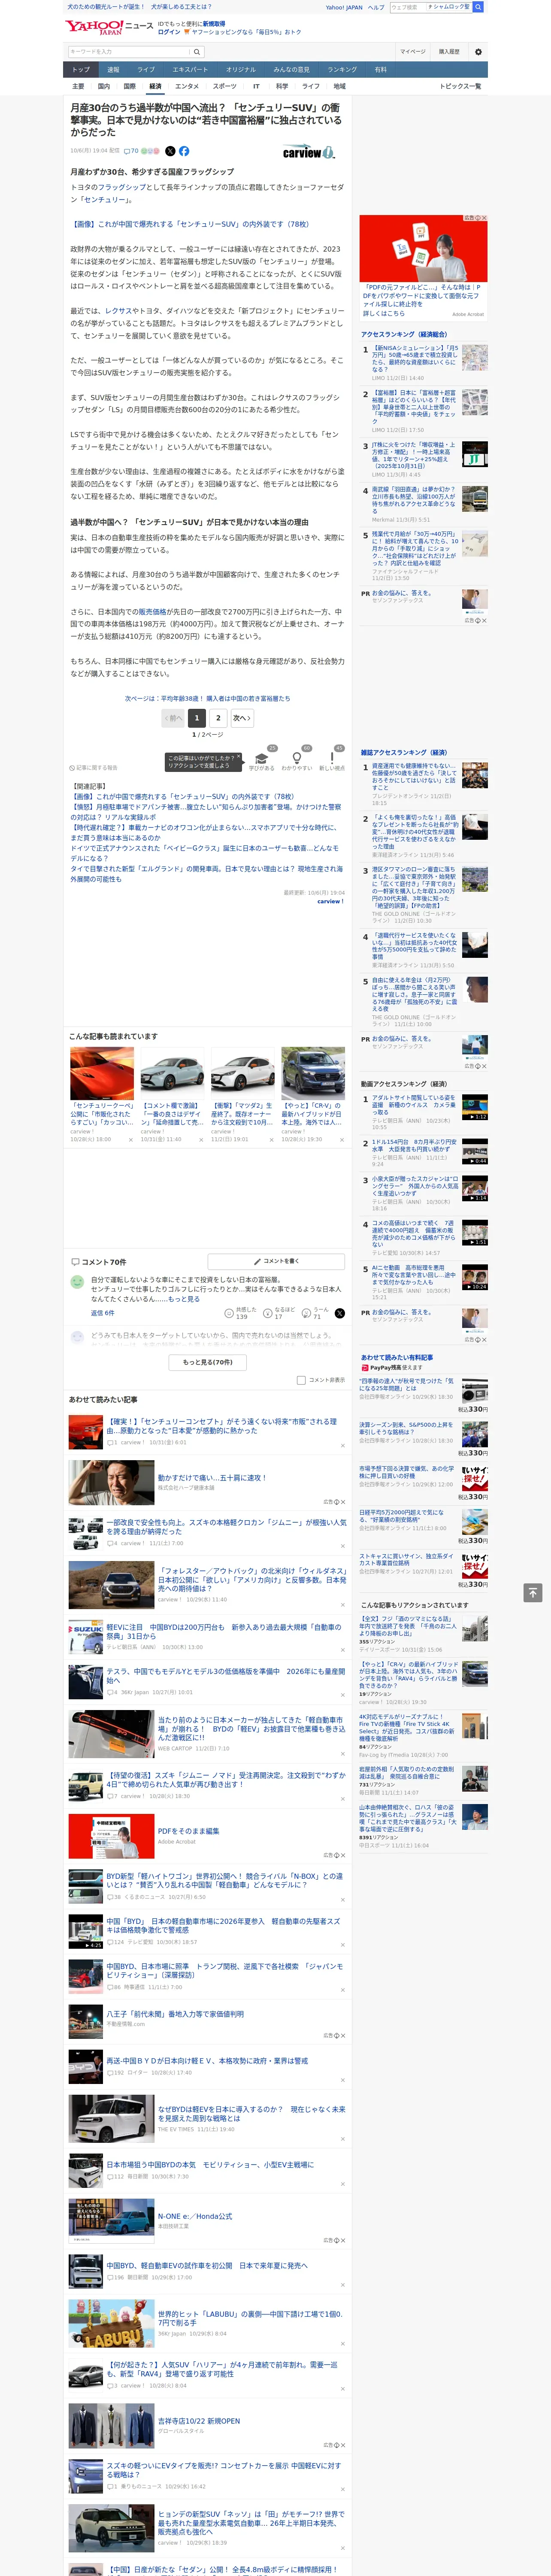
Task: Click the 次へ pagination button
Action: [x=241, y=718]
